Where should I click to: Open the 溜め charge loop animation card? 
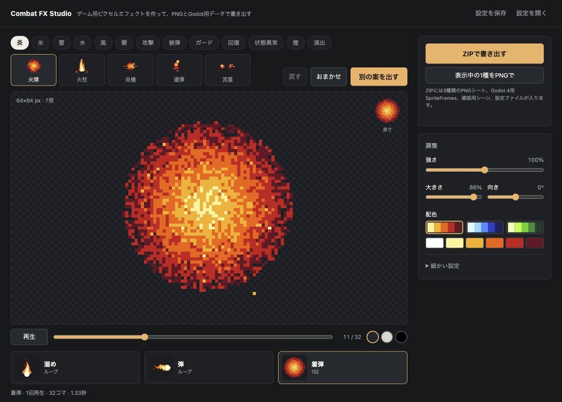(75, 367)
